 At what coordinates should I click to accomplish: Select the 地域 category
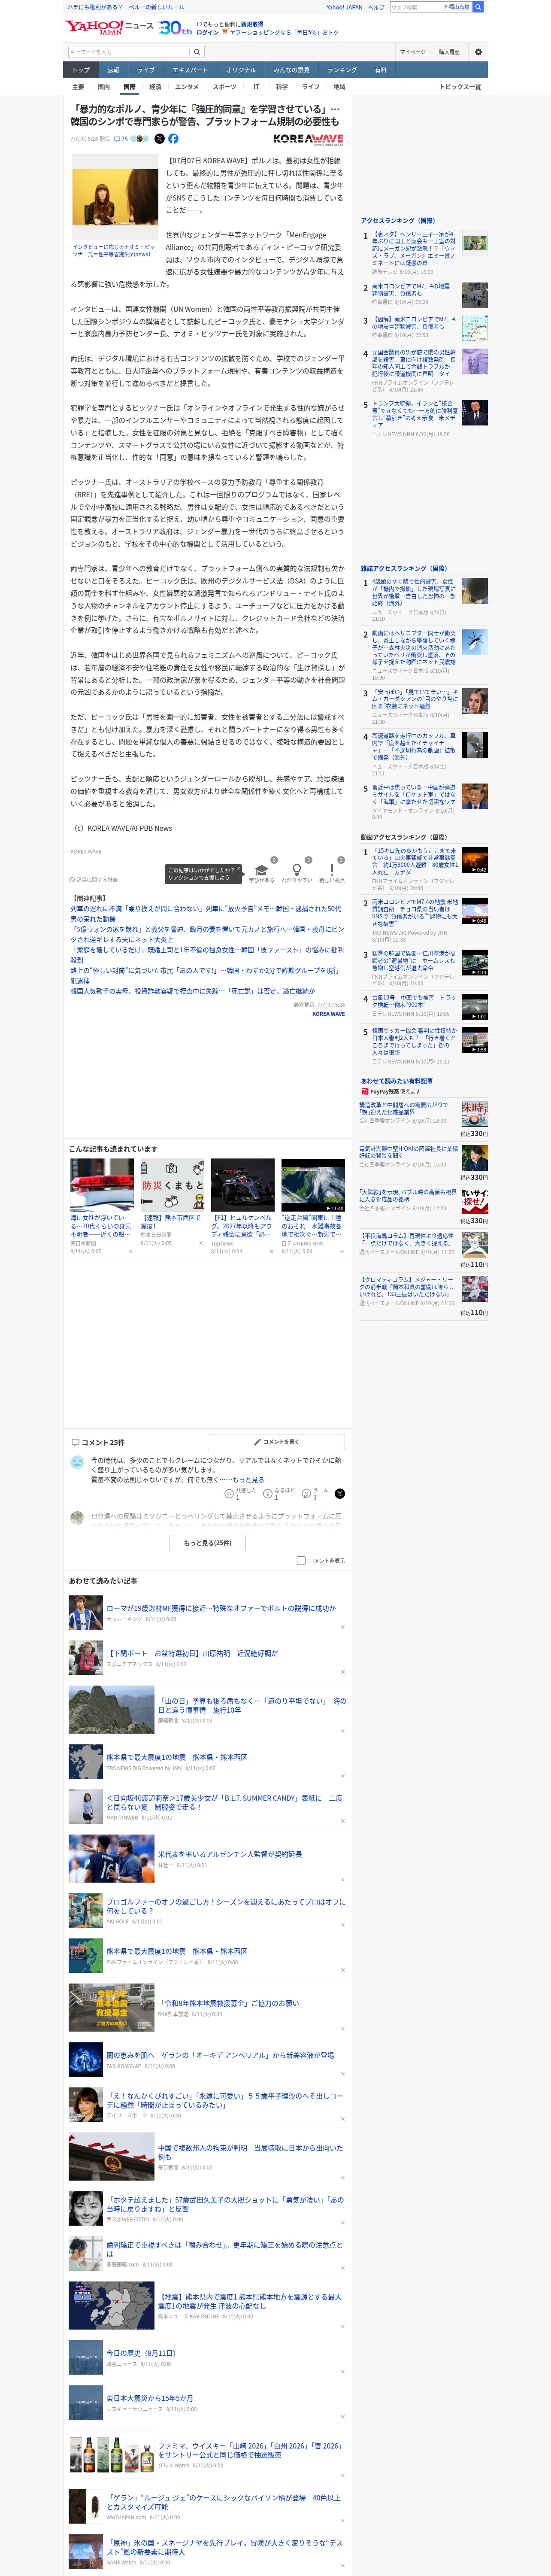340,87
